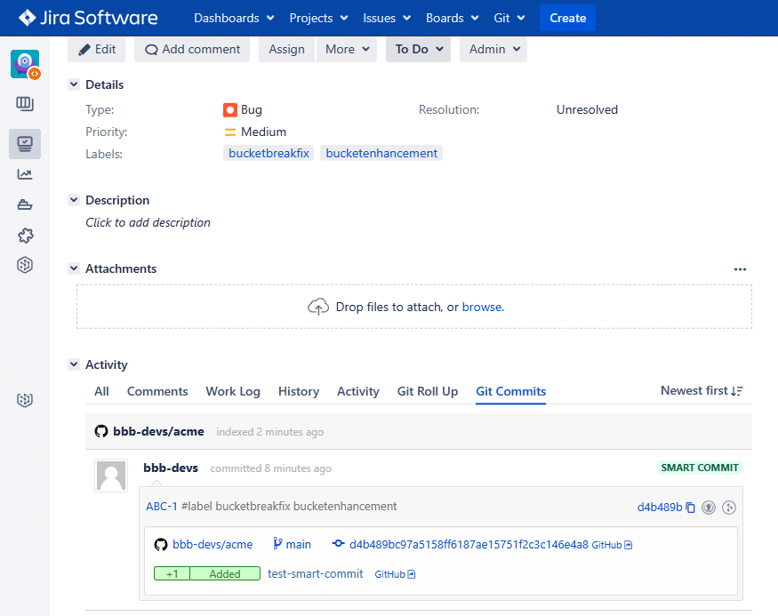Click the Bug issue type icon
Image resolution: width=778 pixels, height=616 pixels.
pos(230,109)
